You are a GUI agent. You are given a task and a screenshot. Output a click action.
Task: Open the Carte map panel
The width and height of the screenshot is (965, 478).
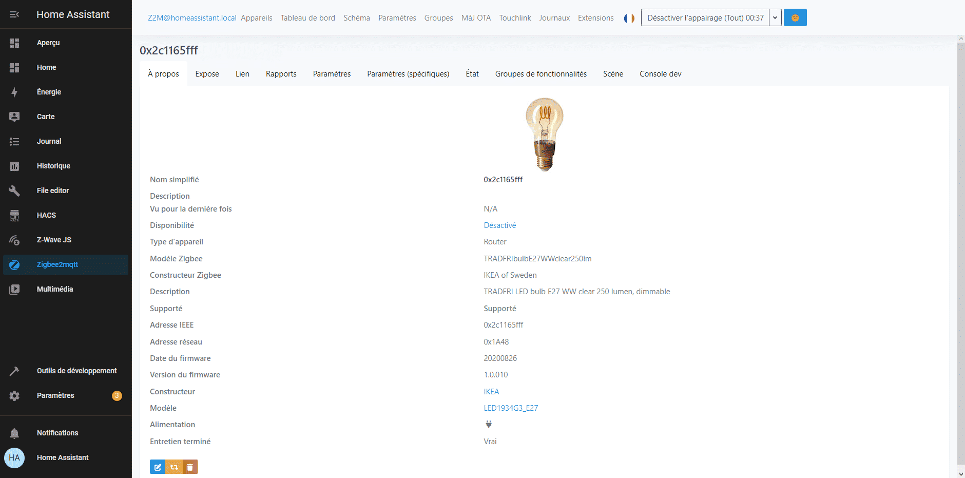[x=66, y=117]
